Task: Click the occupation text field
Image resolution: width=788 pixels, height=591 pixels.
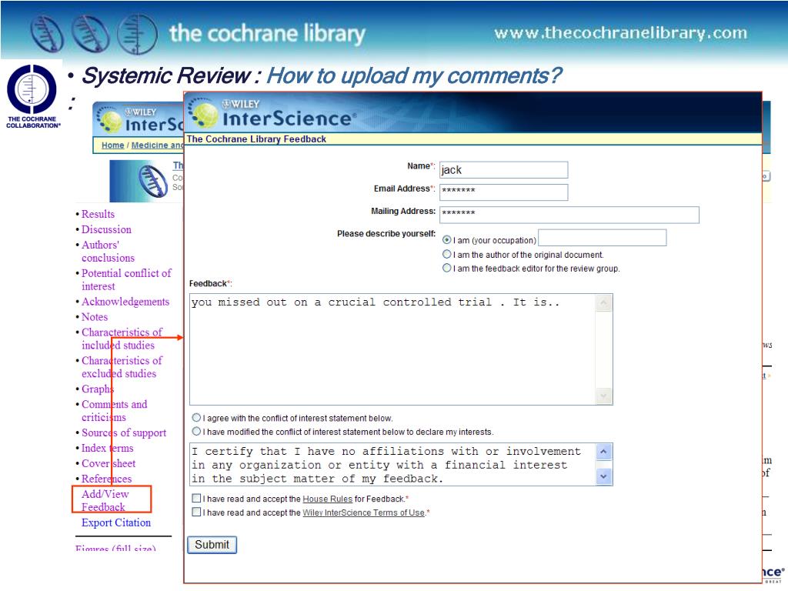Action: (602, 238)
